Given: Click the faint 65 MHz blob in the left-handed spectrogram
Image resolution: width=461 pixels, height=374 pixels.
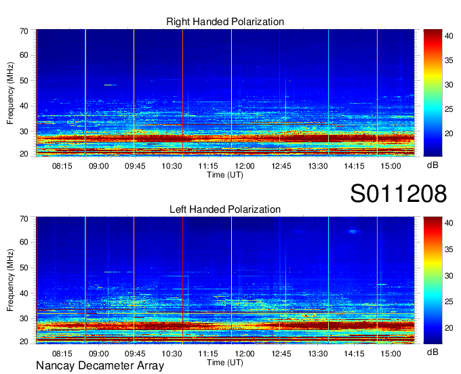Looking at the screenshot, I should tap(353, 232).
